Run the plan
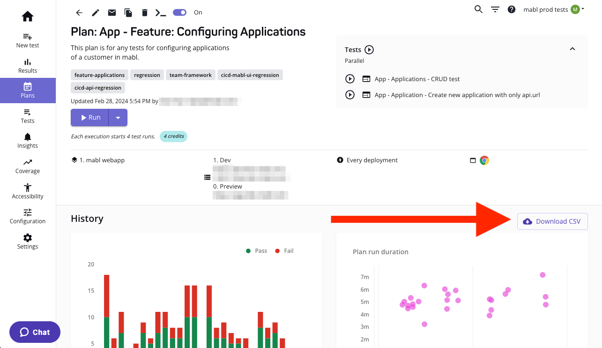The width and height of the screenshot is (602, 348). pyautogui.click(x=90, y=118)
